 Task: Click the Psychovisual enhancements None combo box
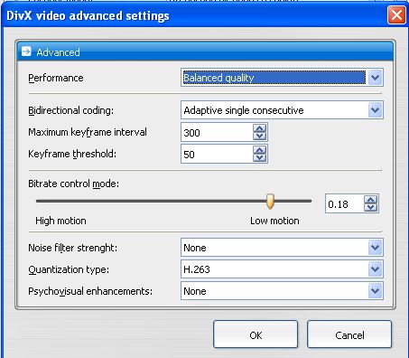click(x=282, y=291)
